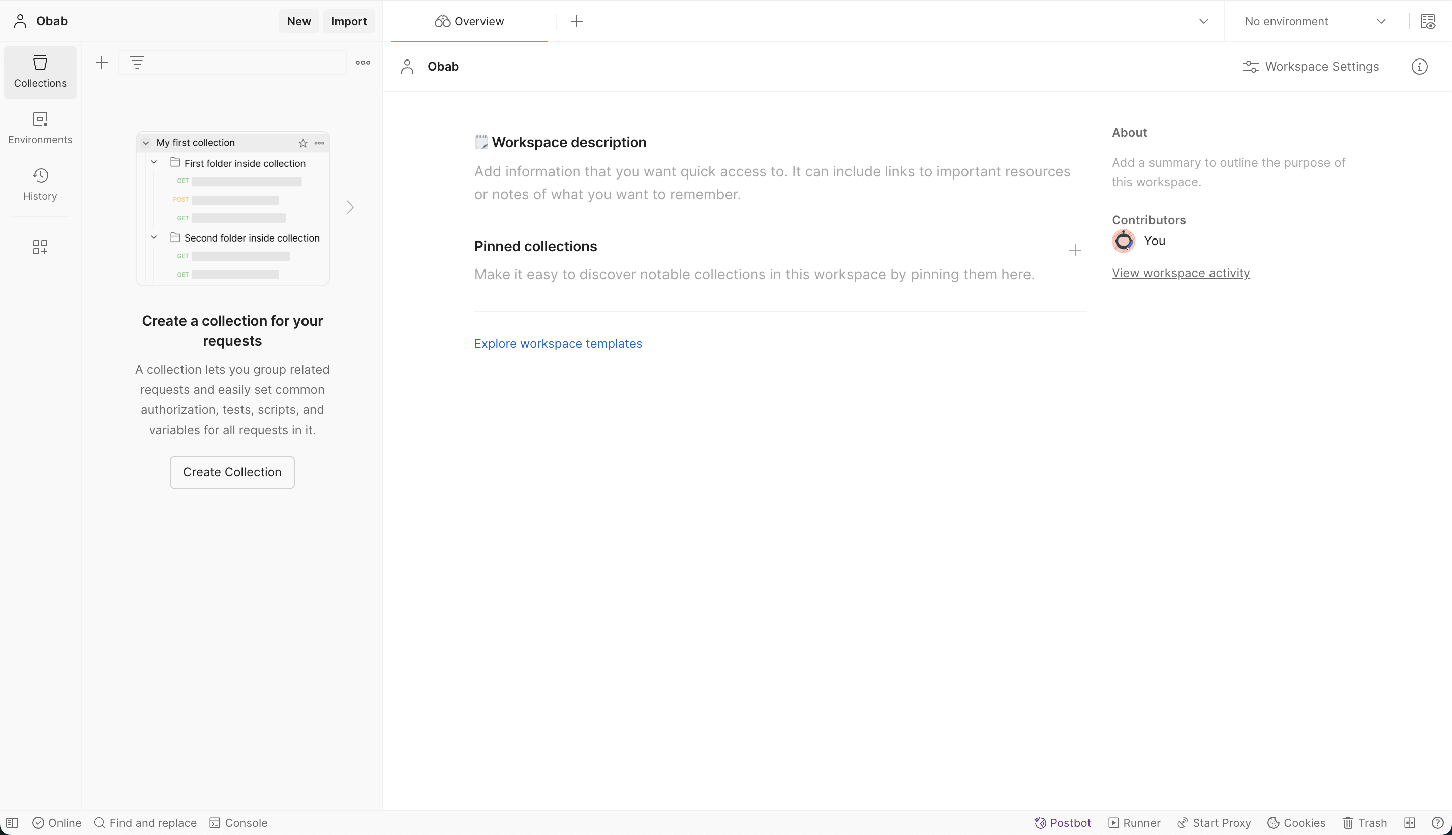Click the Pinned collections heading
Viewport: 1452px width, 835px height.
(x=535, y=246)
